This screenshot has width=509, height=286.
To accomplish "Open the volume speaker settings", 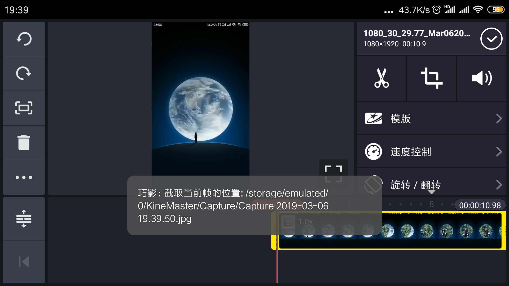I will click(x=482, y=78).
